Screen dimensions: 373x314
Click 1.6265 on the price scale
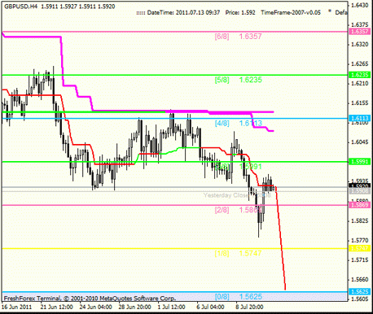tap(360, 64)
